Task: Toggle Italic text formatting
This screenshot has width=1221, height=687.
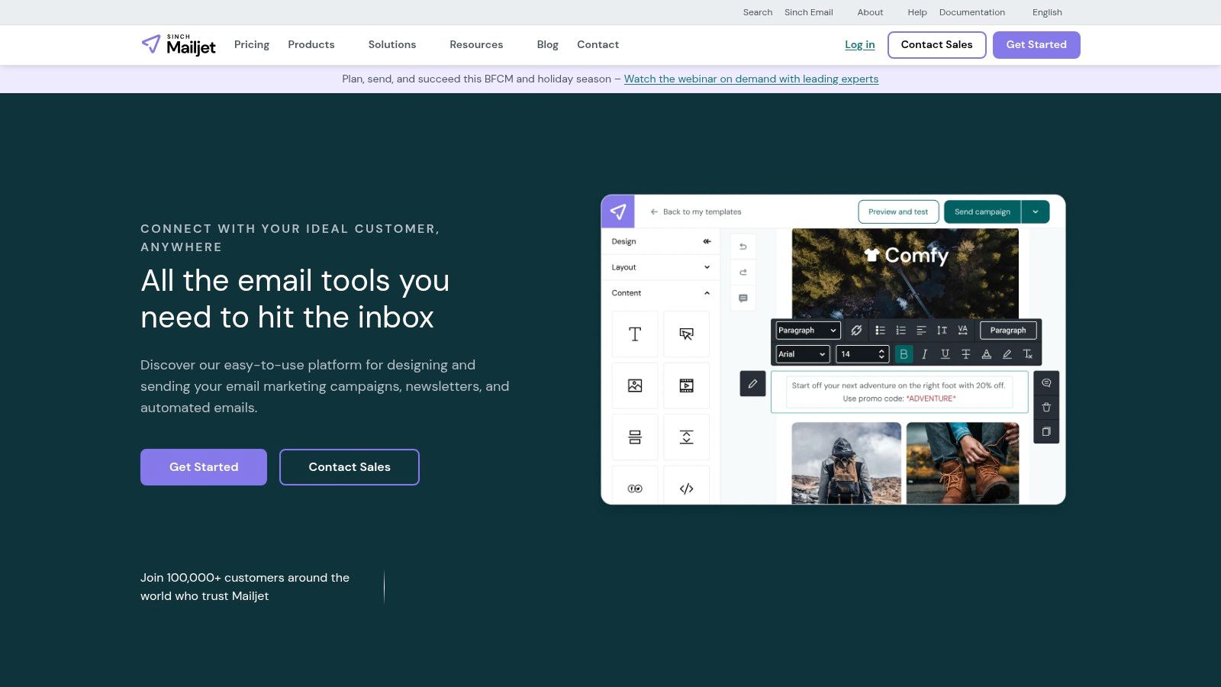Action: 924,354
